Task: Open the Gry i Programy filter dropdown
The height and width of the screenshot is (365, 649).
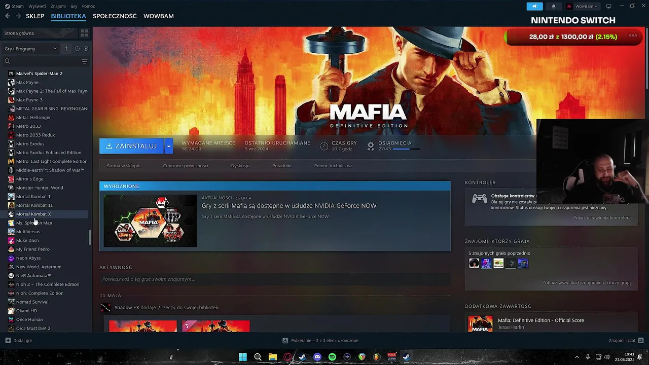Action: tap(31, 49)
